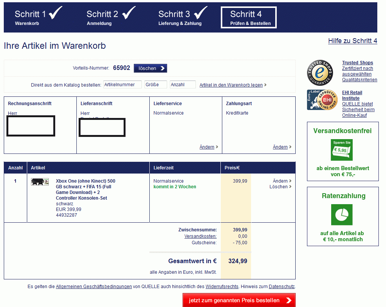Screen dimensions: 386x307
Task: Click the Versandkosten amount 0,00
Action: (x=242, y=236)
